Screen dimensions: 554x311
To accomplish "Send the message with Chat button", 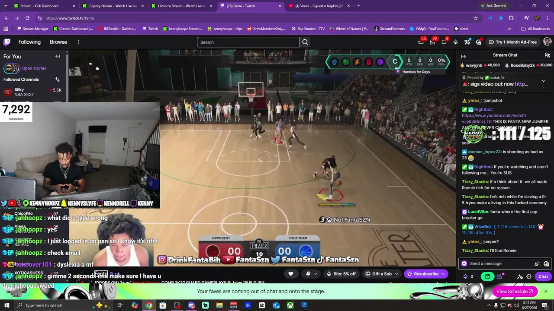I will pos(543,276).
